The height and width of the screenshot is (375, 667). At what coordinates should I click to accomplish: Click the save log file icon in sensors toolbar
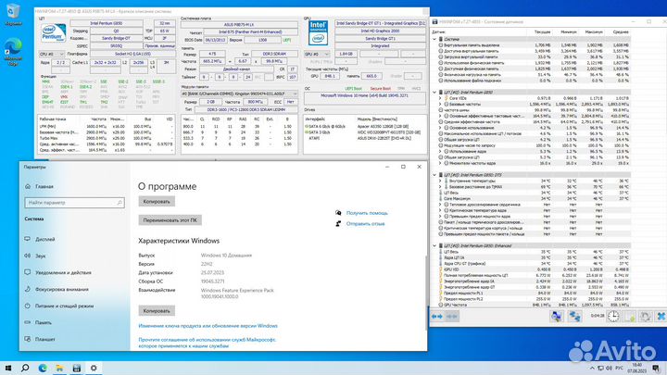click(630, 317)
